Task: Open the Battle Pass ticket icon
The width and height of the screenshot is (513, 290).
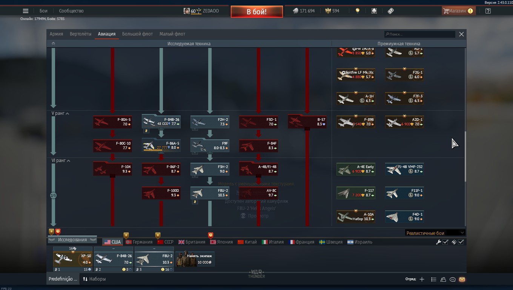Action: [x=391, y=11]
